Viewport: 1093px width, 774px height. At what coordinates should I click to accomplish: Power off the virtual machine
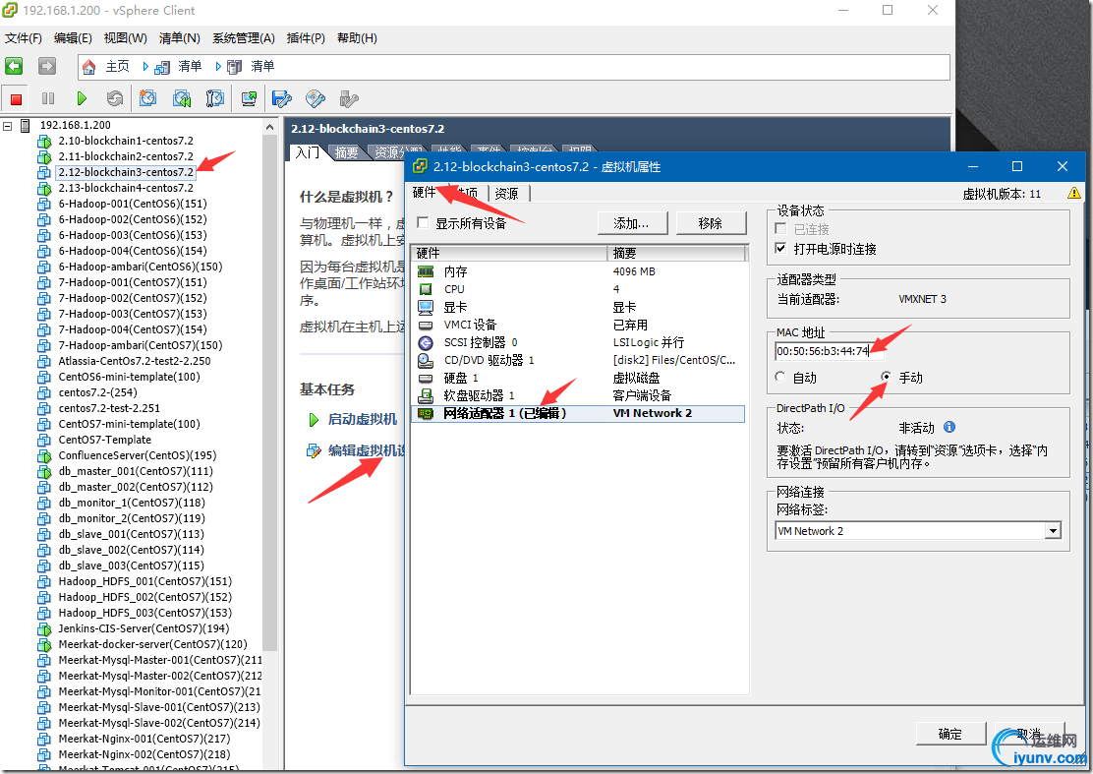point(15,98)
